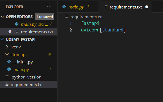Click the EXPLORER panel title
This screenshot has height=102, width=163.
[14, 7]
